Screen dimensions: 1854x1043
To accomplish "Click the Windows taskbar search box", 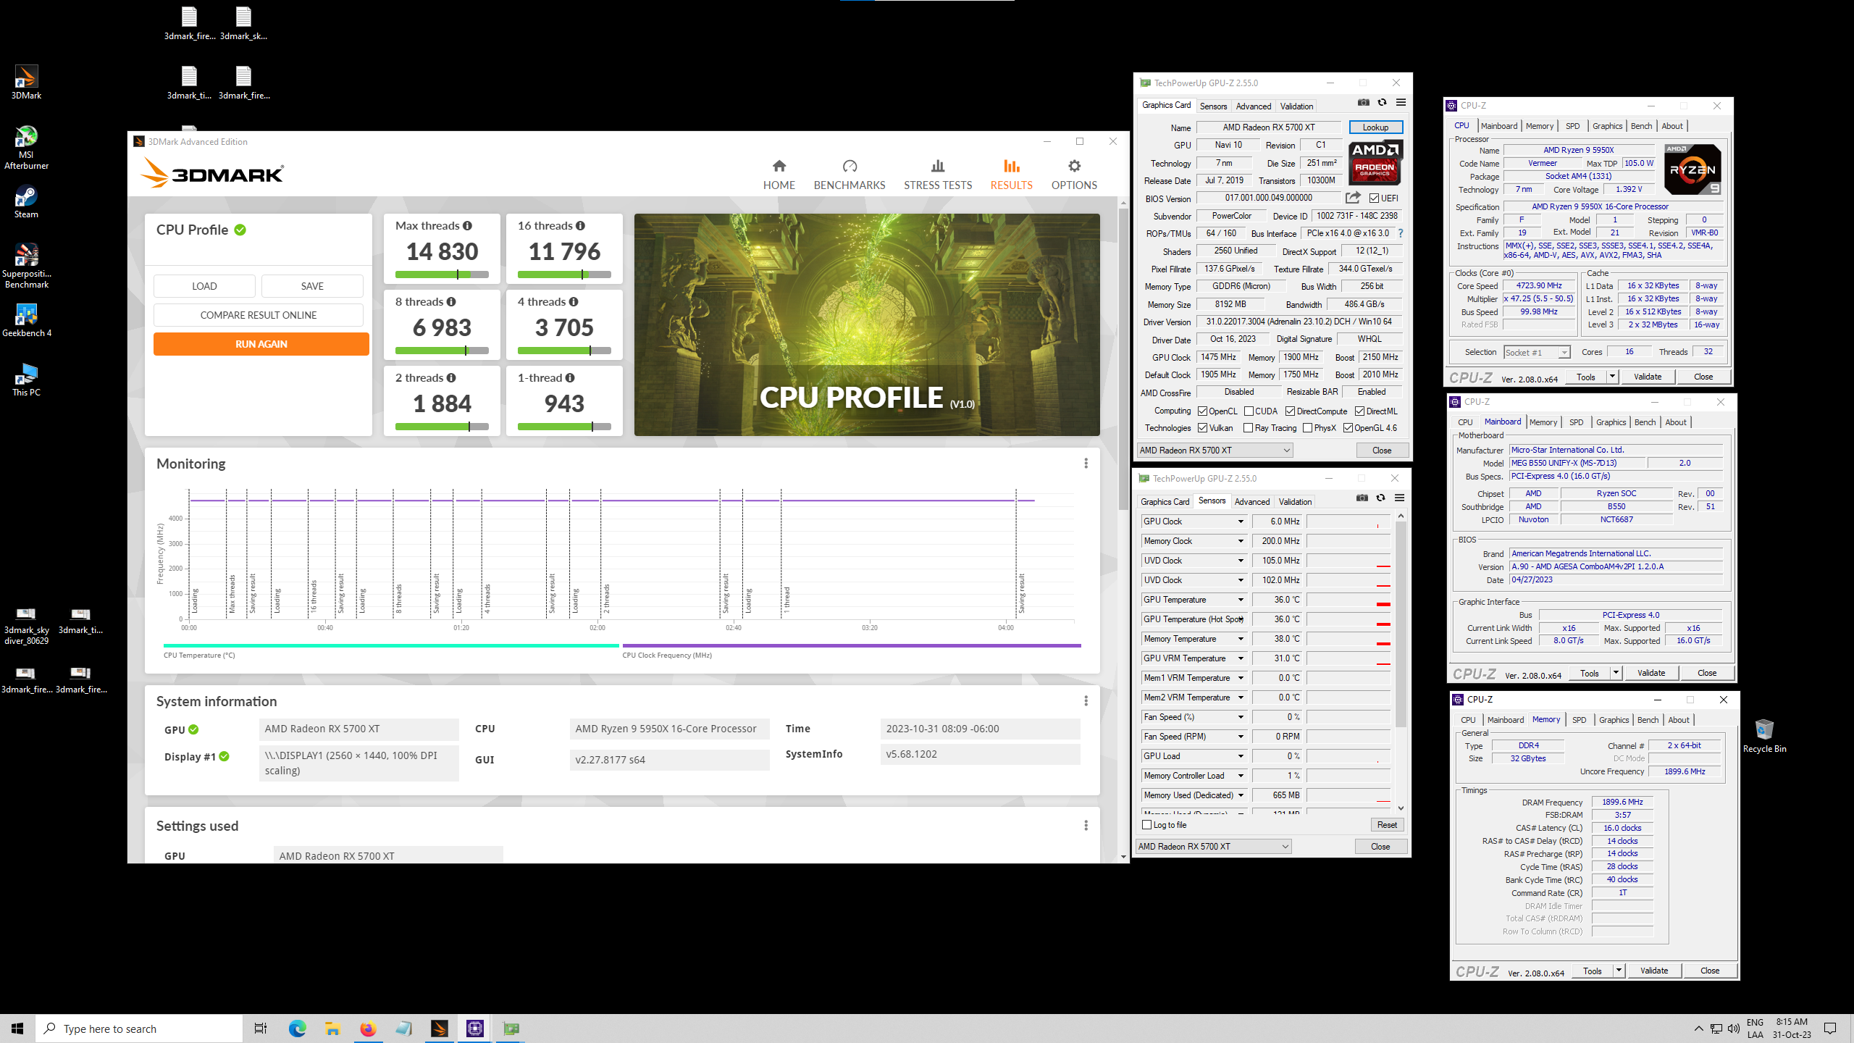I will pos(139,1029).
